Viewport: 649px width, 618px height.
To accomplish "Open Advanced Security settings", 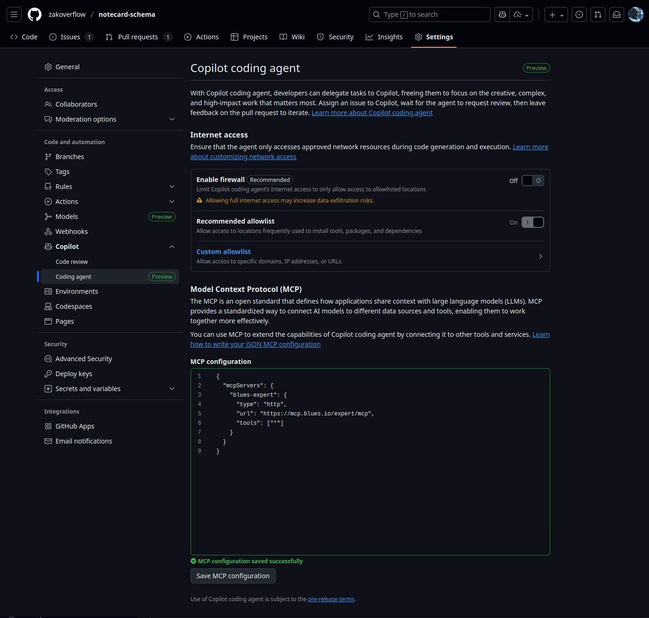I will [x=110, y=359].
